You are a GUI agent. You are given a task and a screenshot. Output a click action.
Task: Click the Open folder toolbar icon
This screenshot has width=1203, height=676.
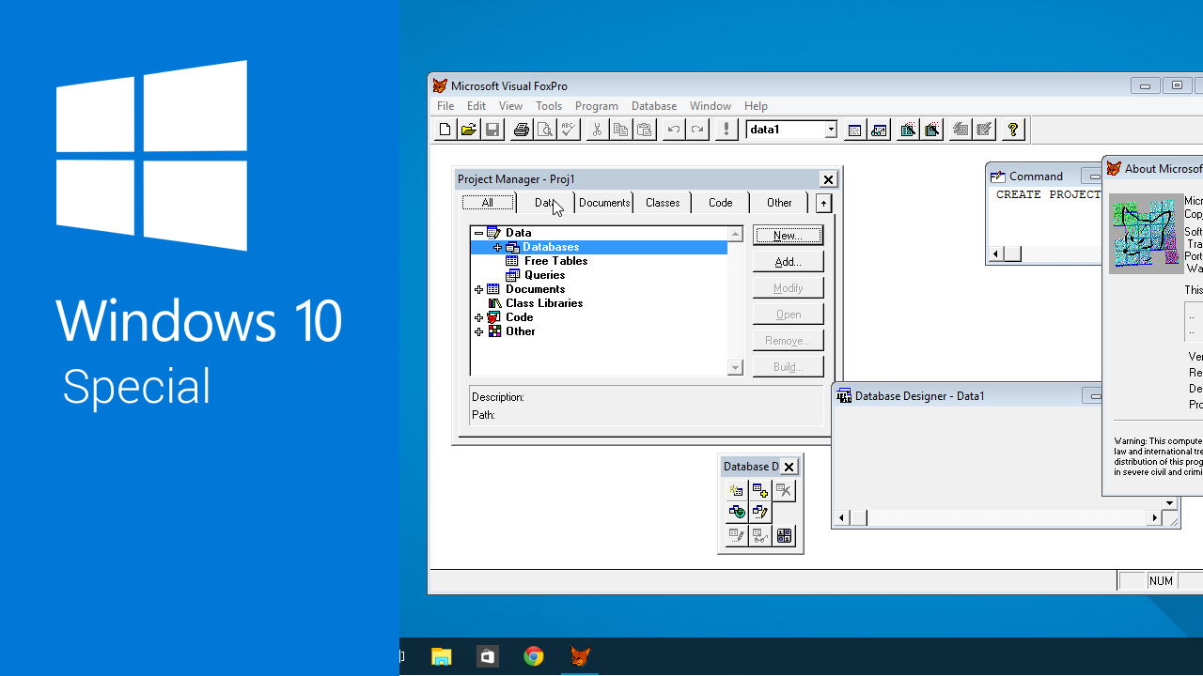[x=469, y=130]
